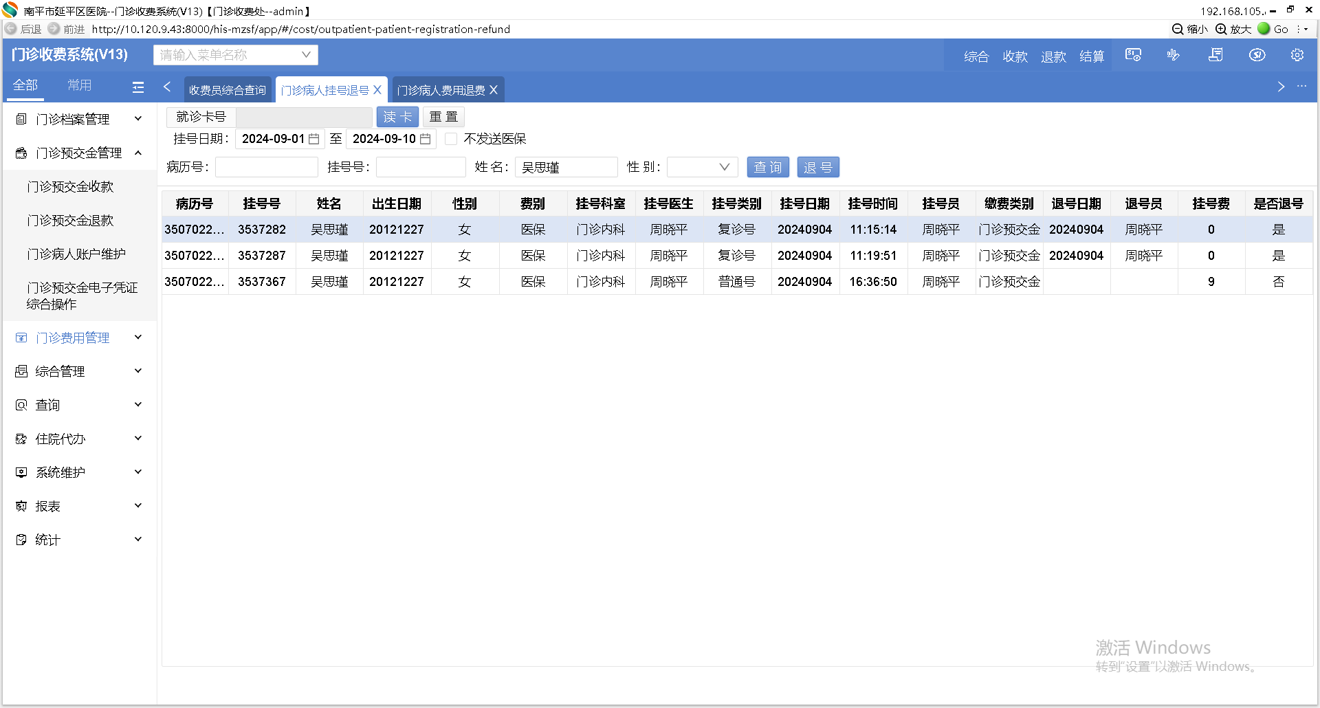Click the chart-with-pen icon in header
This screenshot has height=708, width=1320.
(1174, 55)
